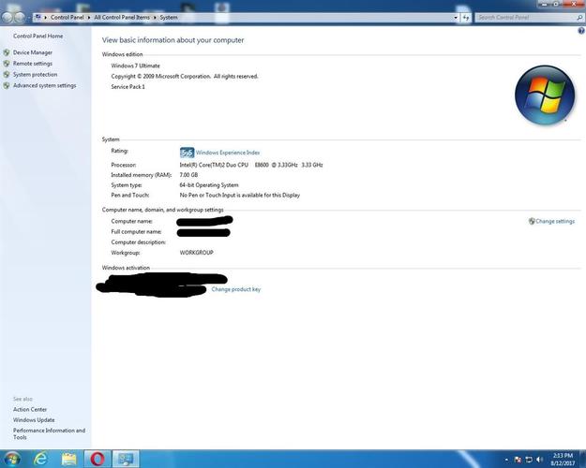Image resolution: width=586 pixels, height=468 pixels.
Task: Open the Windows Experience Index link
Action: point(228,153)
